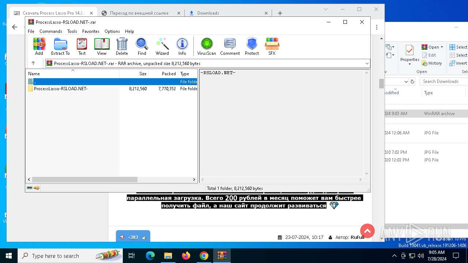Go up one folder level arrow
This screenshot has width=468, height=263.
[x=33, y=63]
